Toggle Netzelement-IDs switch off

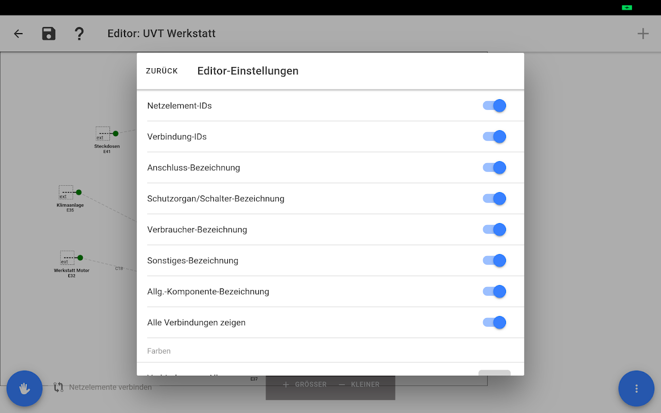(494, 106)
